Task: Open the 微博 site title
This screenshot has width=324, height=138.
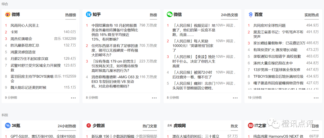Action: click(x=16, y=15)
